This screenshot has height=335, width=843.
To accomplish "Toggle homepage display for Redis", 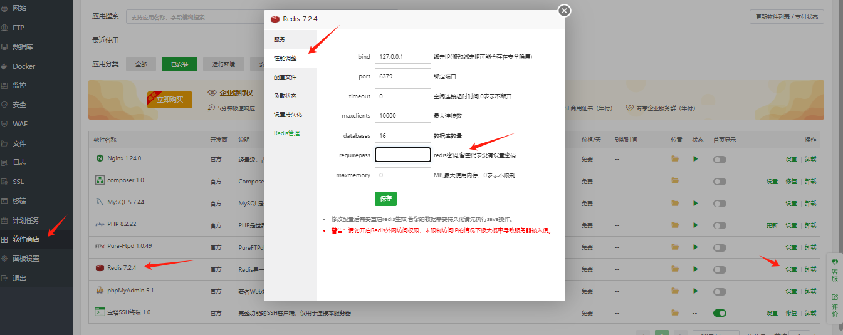I will coord(720,269).
